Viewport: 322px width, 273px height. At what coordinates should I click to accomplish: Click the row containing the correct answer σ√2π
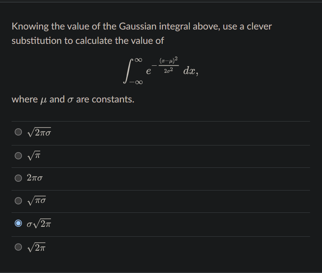click(x=159, y=224)
